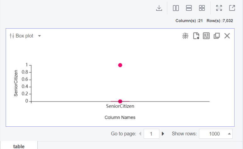Click the outlier point at value 0
This screenshot has width=243, height=149.
click(x=120, y=102)
